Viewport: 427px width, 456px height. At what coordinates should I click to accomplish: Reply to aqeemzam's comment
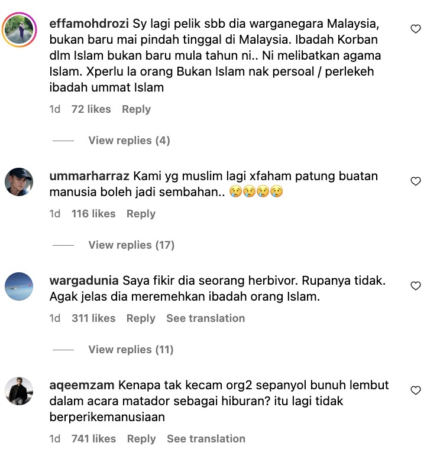click(x=141, y=438)
